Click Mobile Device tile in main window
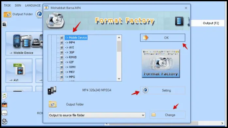Screen dimensions: 228x128 point(24,43)
